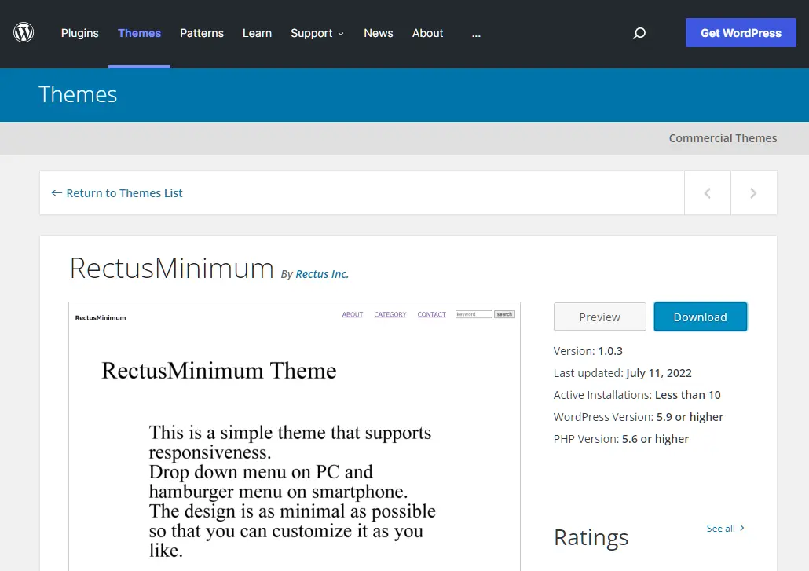Viewport: 809px width, 571px height.
Task: Click the Preview button
Action: coord(599,317)
